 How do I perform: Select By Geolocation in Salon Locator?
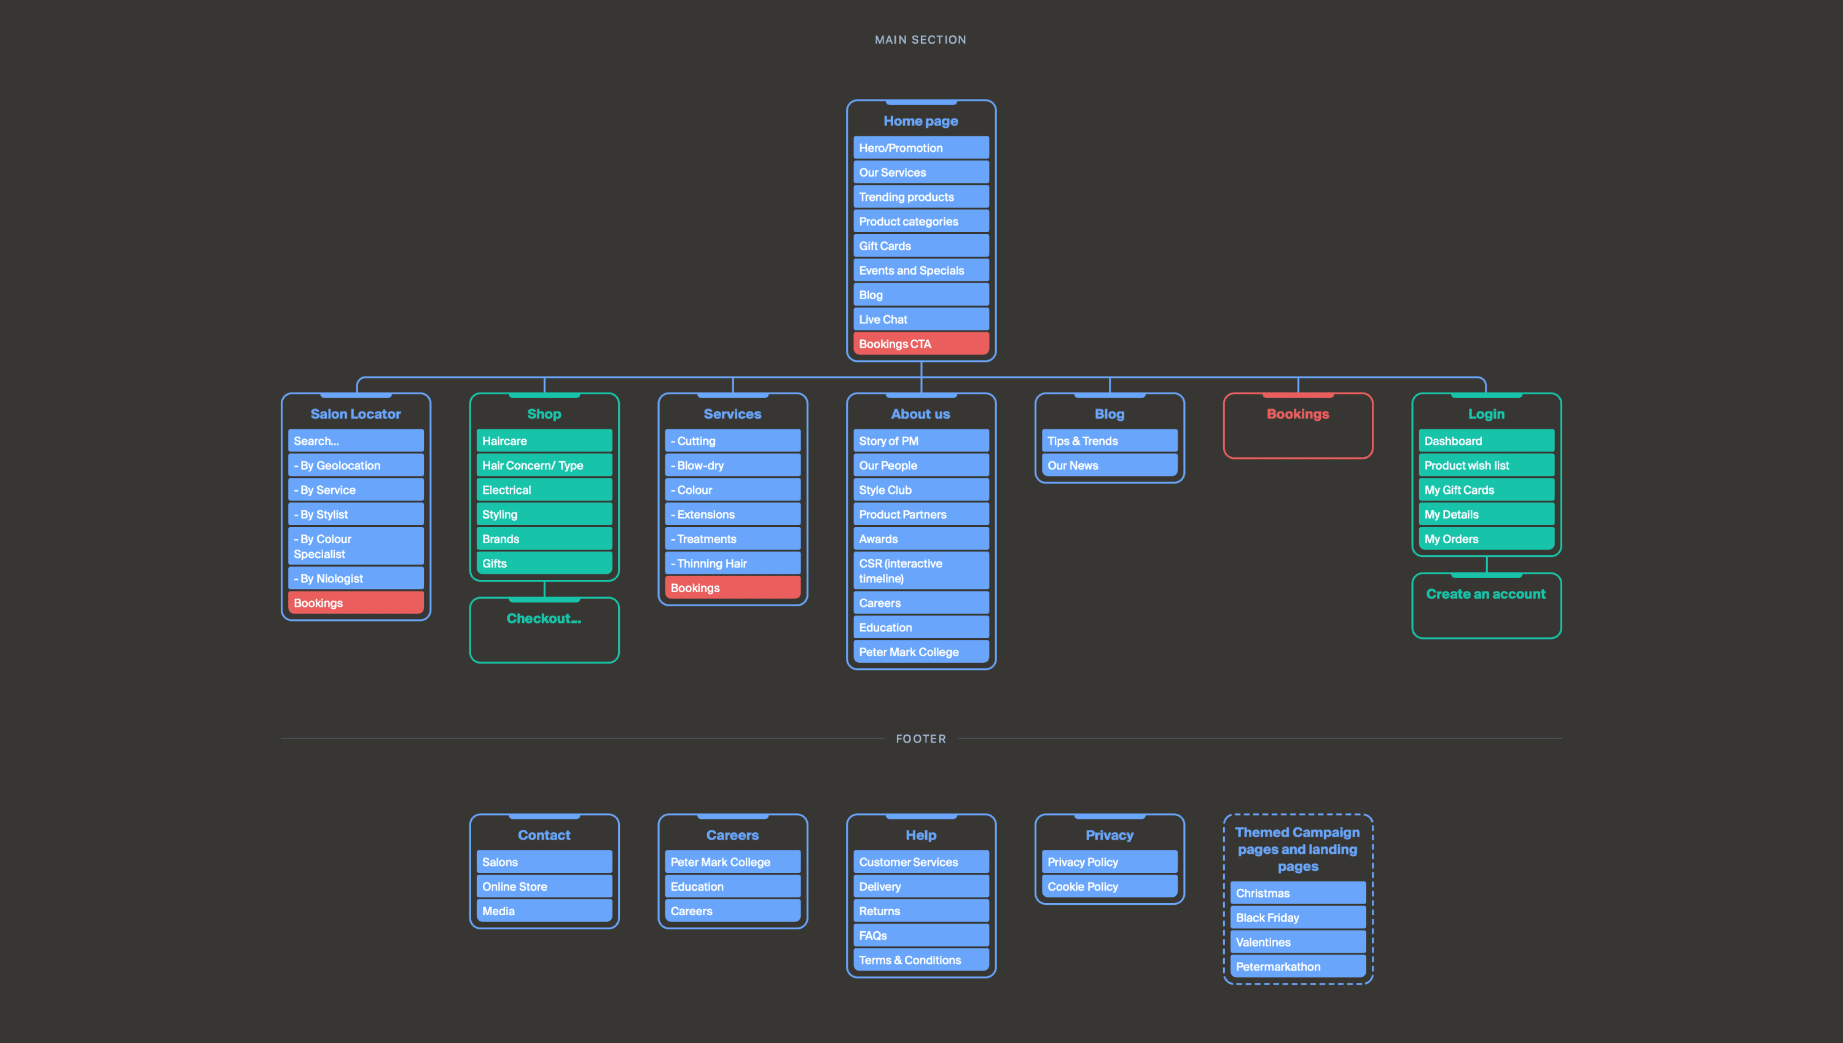point(355,466)
